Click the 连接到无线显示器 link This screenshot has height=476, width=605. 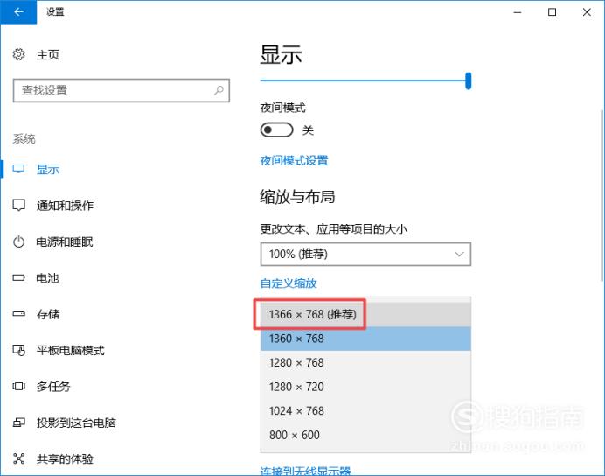(x=305, y=471)
